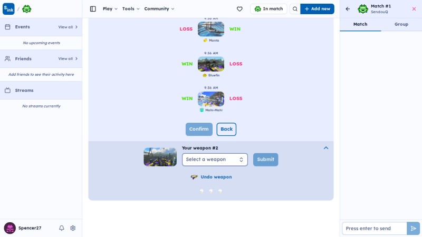Close the Match #1 chat panel
The image size is (422, 237).
(x=414, y=9)
